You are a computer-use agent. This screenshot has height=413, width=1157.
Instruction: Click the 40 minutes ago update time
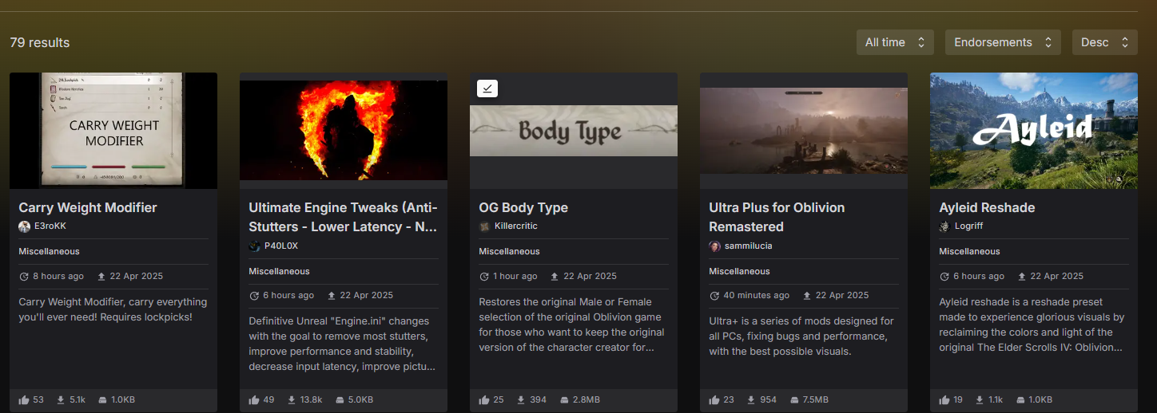tap(756, 296)
